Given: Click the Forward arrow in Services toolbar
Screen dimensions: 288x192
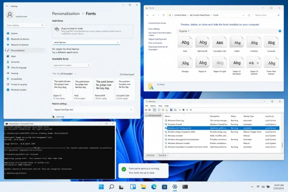Looking at the screenshot, I should (149, 110).
